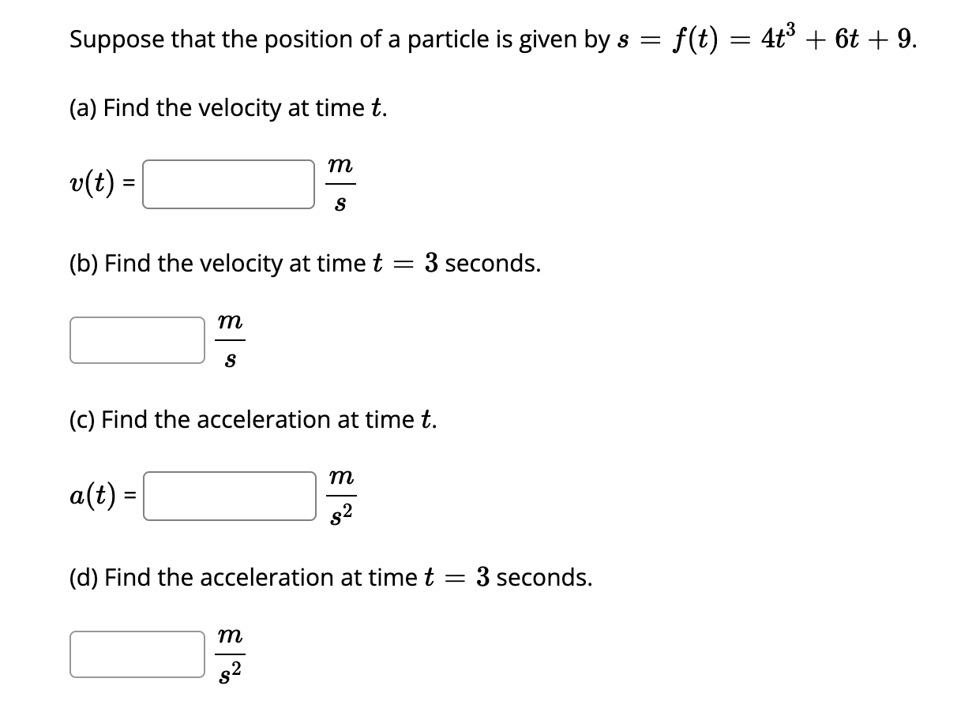Click the m/s² unit in part (d)

tap(230, 654)
